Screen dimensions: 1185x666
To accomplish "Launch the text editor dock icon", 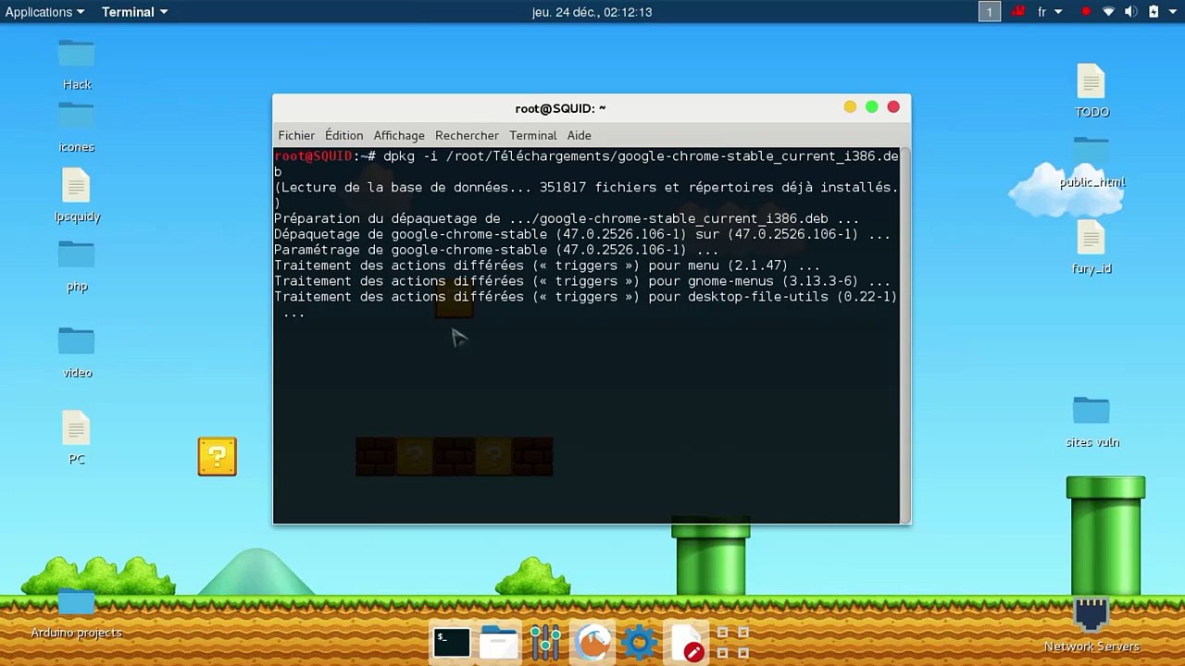I will (687, 643).
